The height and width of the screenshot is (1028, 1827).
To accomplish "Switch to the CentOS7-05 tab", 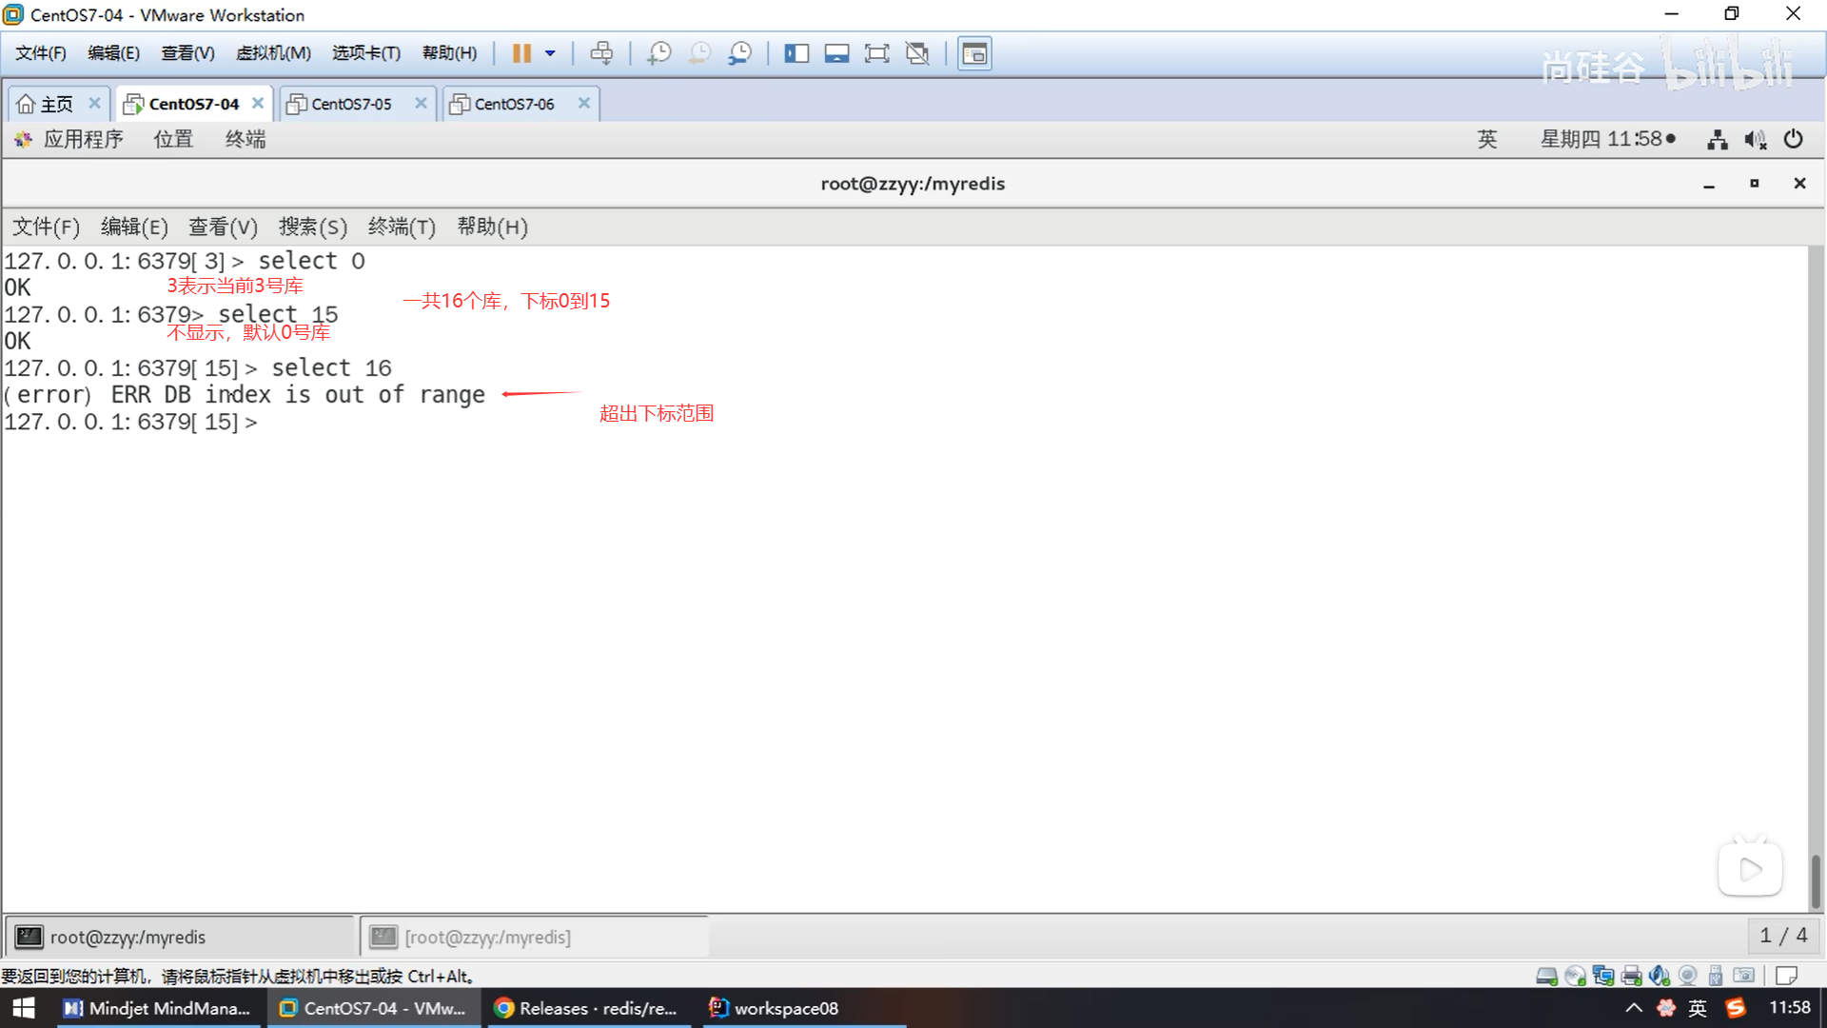I will tap(350, 104).
